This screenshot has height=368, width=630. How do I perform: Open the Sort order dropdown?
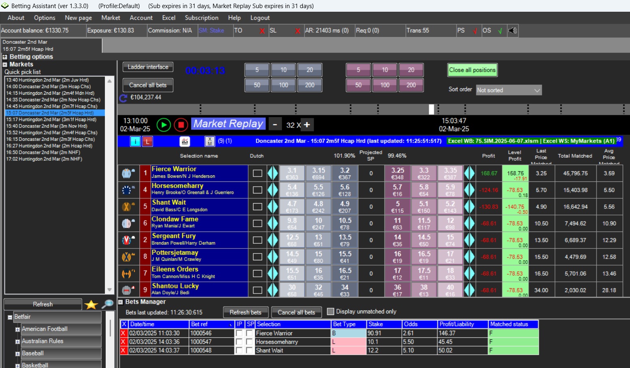click(x=509, y=90)
